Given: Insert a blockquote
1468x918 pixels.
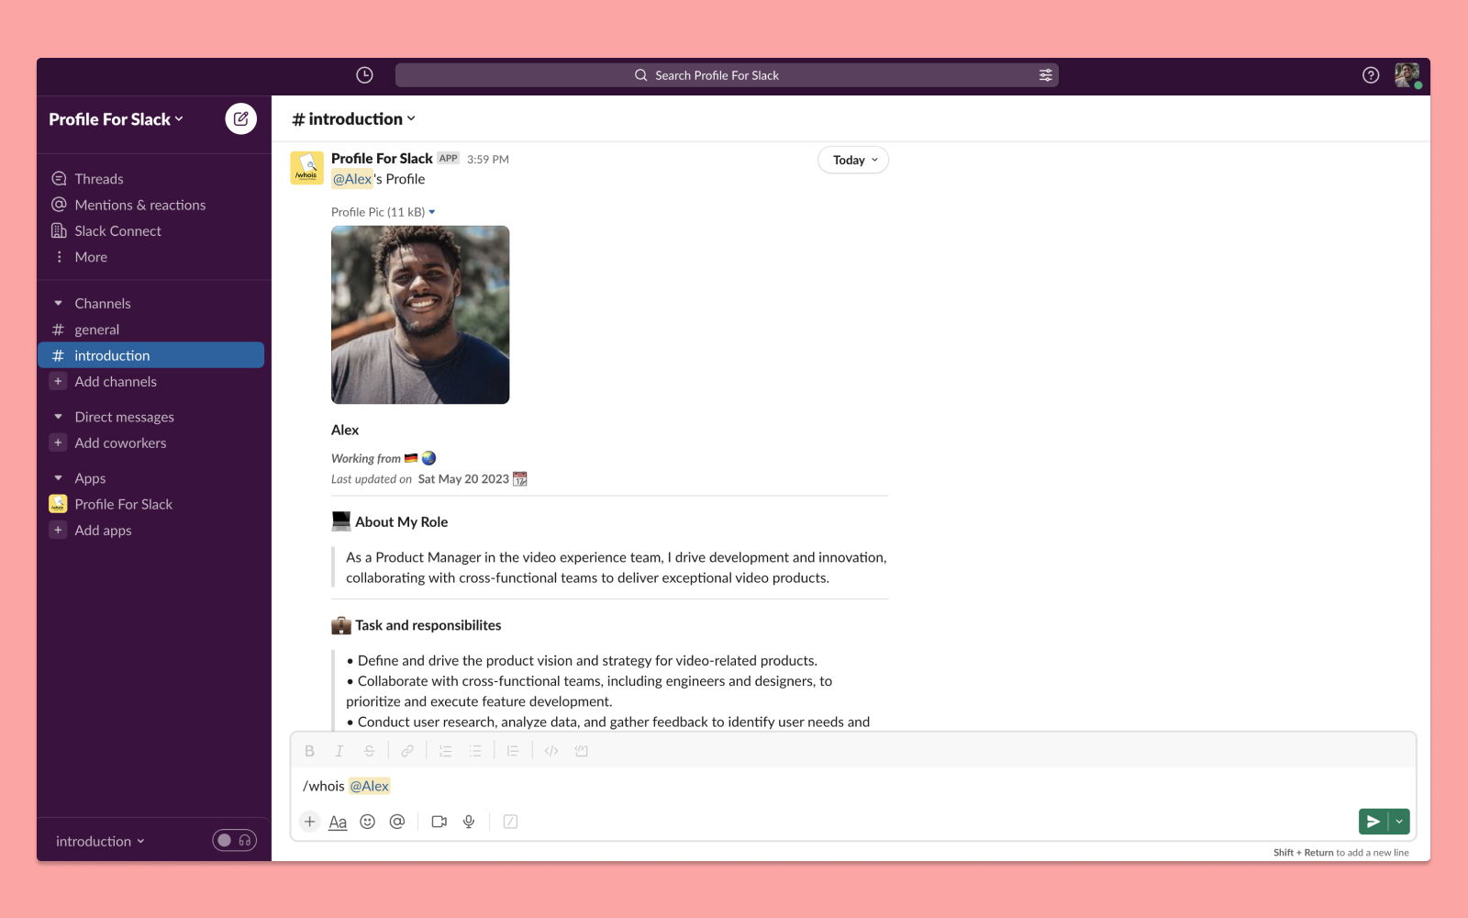Looking at the screenshot, I should (x=513, y=751).
